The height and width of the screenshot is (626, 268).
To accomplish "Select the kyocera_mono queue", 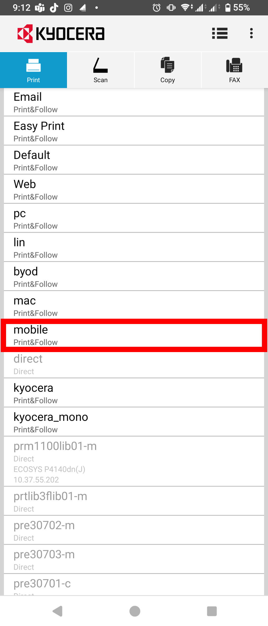I will (x=134, y=422).
